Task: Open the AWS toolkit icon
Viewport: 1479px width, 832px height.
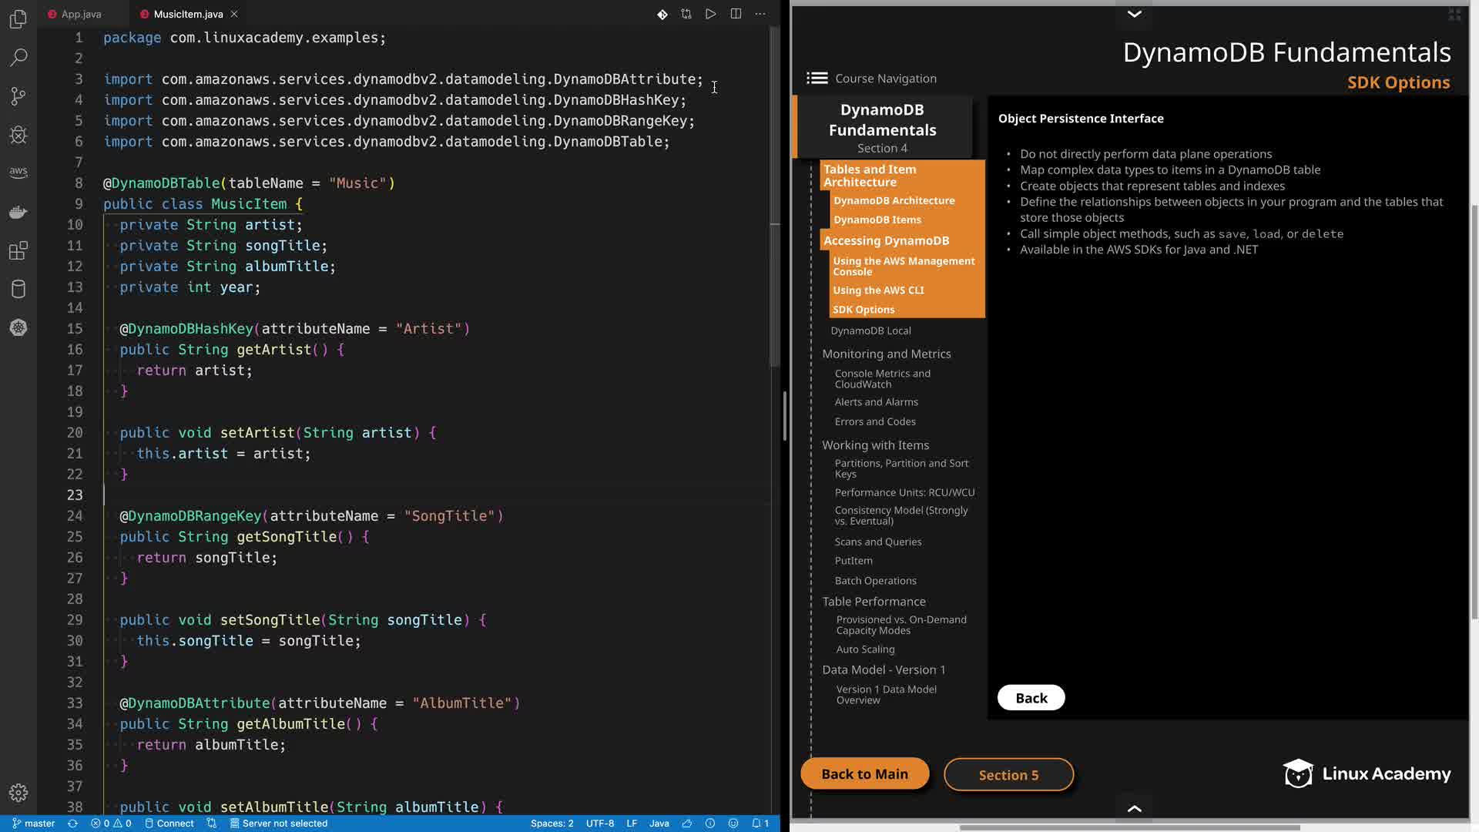Action: coord(18,172)
